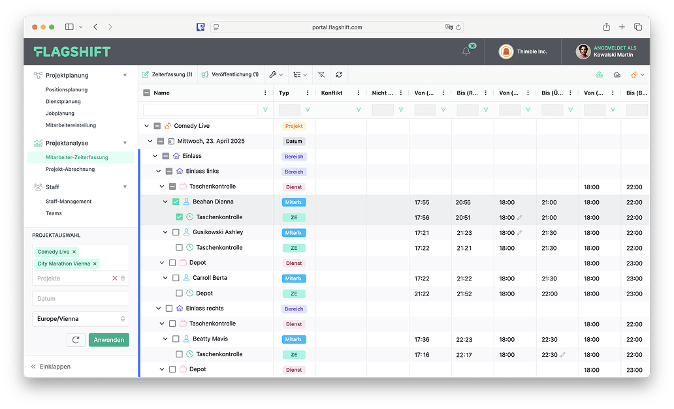Open the Europe/Vienna timezone dropdown
The width and height of the screenshot is (674, 409).
[80, 319]
